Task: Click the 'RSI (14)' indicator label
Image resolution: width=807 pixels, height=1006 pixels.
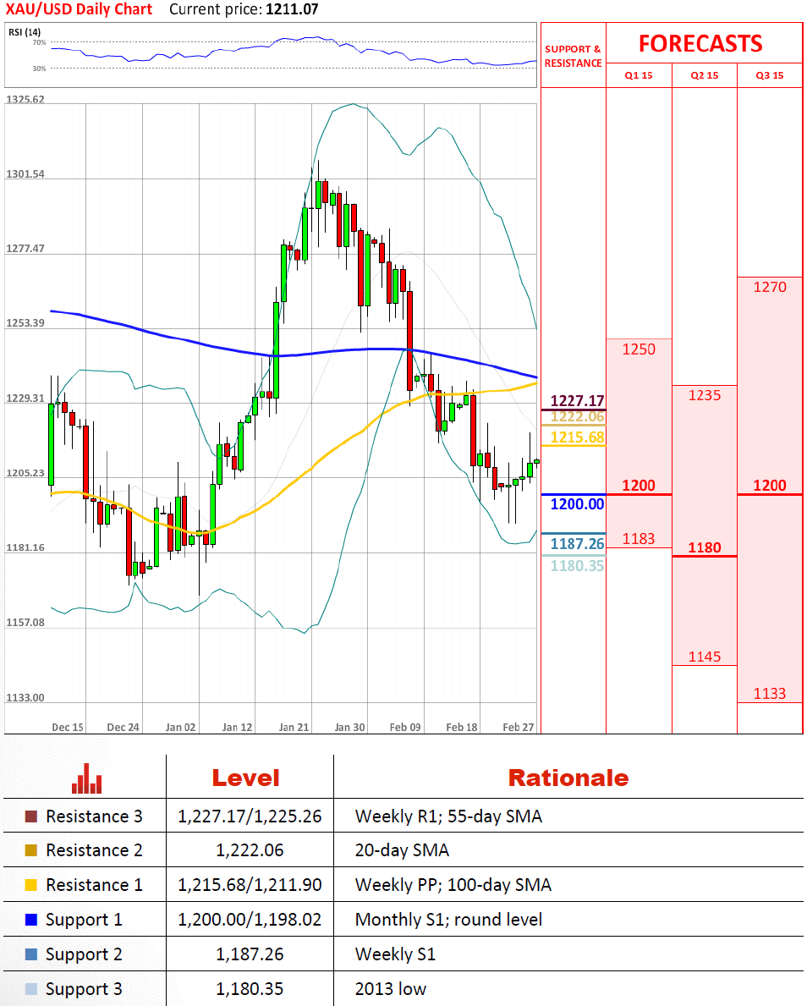Action: pyautogui.click(x=25, y=32)
